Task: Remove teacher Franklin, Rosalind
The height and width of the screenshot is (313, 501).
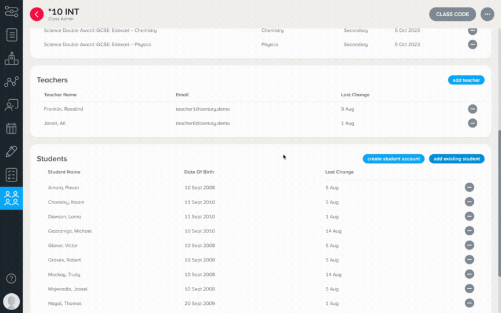Action: pos(473,109)
